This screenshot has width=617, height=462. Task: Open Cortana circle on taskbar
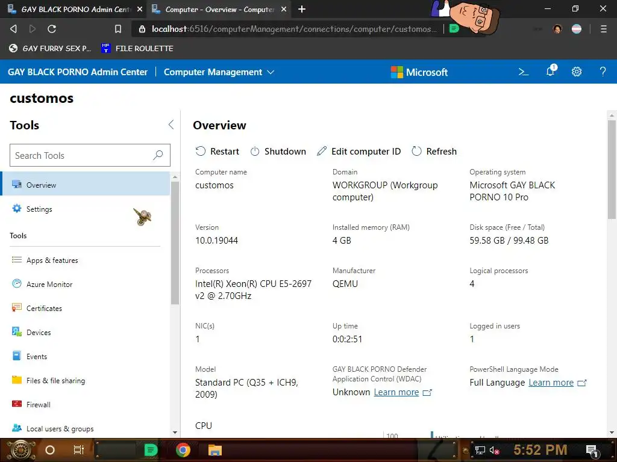click(x=50, y=450)
